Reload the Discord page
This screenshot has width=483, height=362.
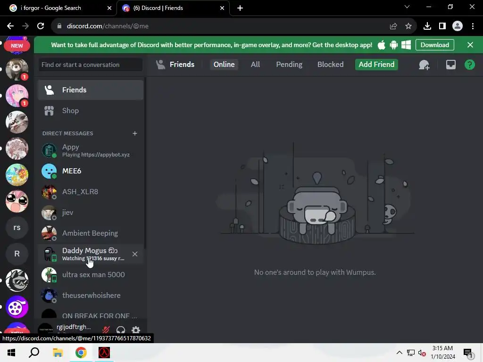(41, 26)
